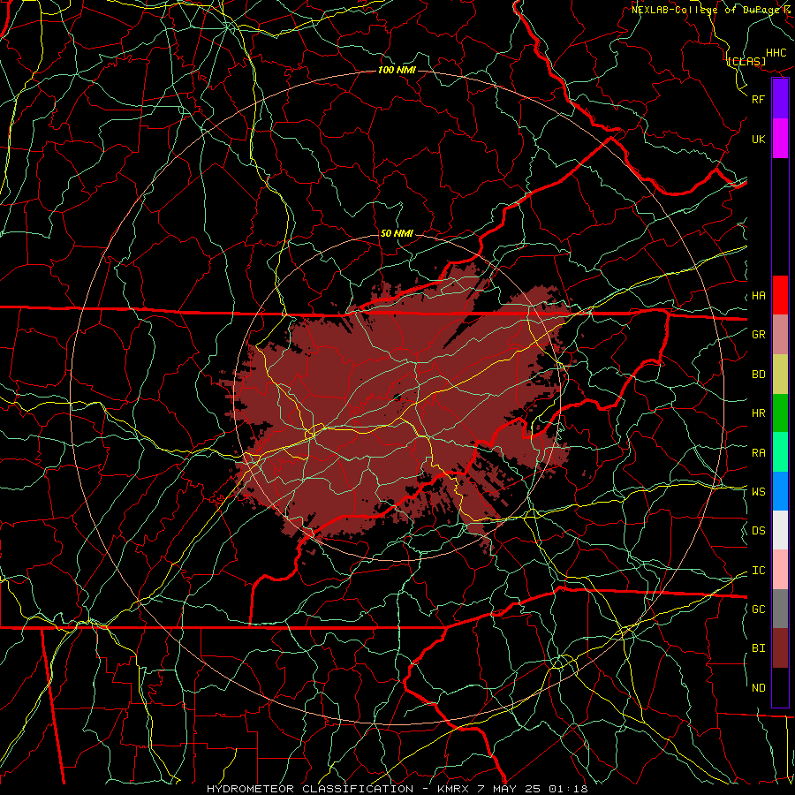This screenshot has height=795, width=795.
Task: Click the HHC product label
Action: [x=776, y=53]
